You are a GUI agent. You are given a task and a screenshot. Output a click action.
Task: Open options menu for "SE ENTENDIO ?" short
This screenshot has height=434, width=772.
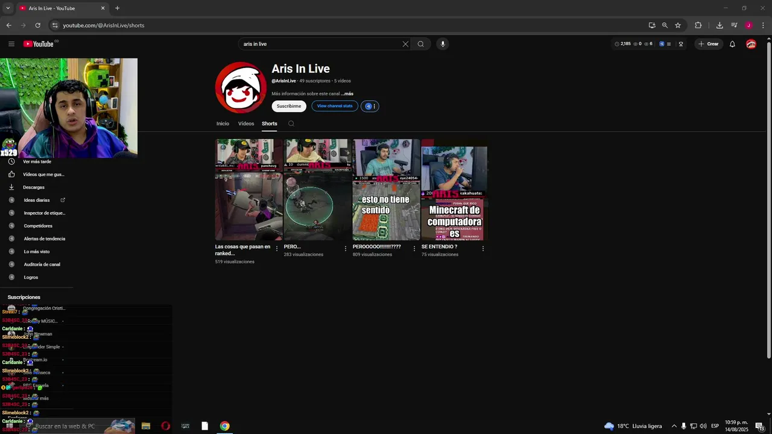click(x=483, y=248)
